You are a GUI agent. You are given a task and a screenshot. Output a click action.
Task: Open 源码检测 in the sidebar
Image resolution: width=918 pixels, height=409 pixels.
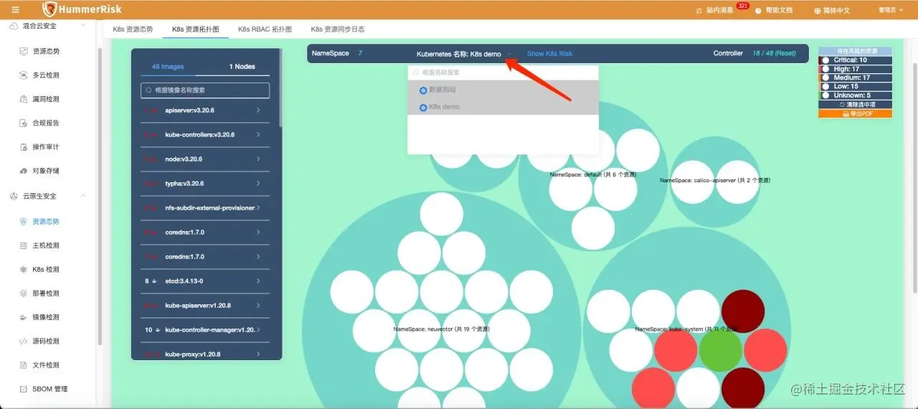[46, 341]
